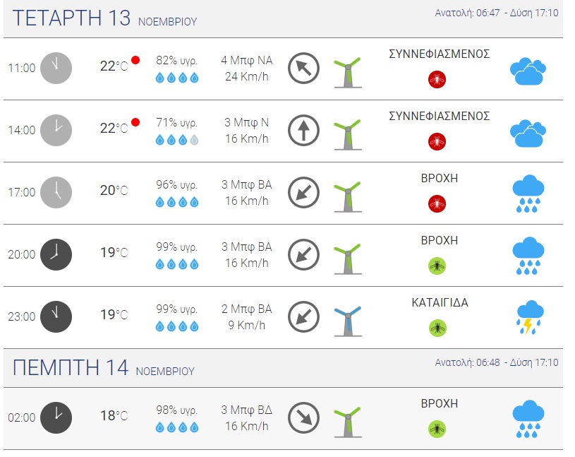Click the red dot beside 22°C at 11:00
The width and height of the screenshot is (575, 457).
[135, 60]
